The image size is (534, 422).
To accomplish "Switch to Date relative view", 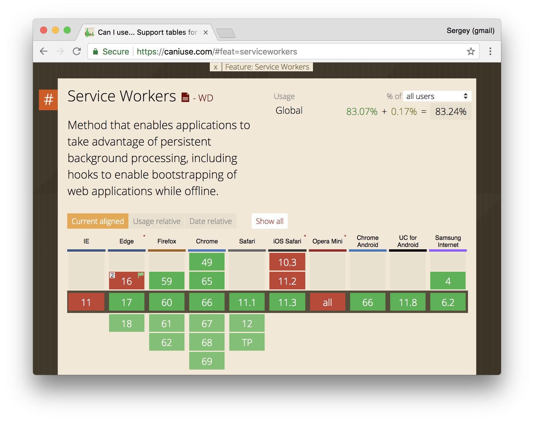I will [x=210, y=221].
